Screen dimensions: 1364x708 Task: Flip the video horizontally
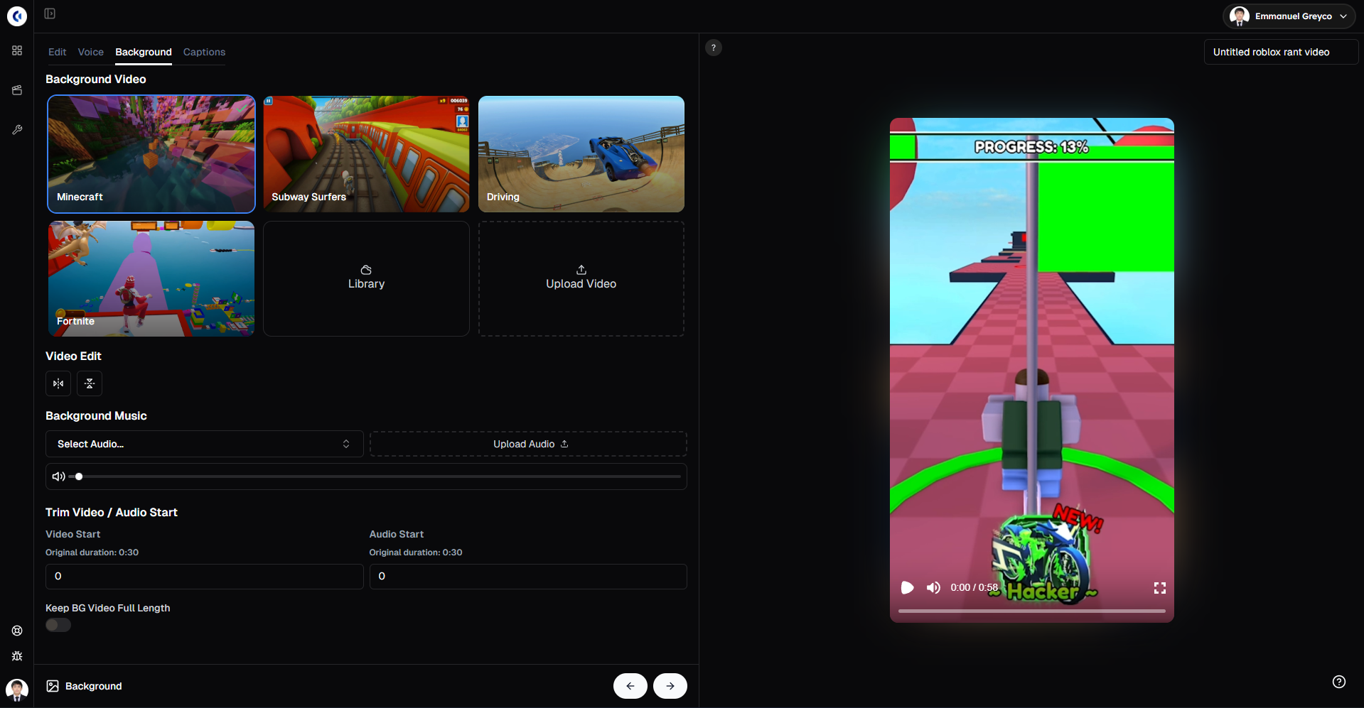point(58,383)
